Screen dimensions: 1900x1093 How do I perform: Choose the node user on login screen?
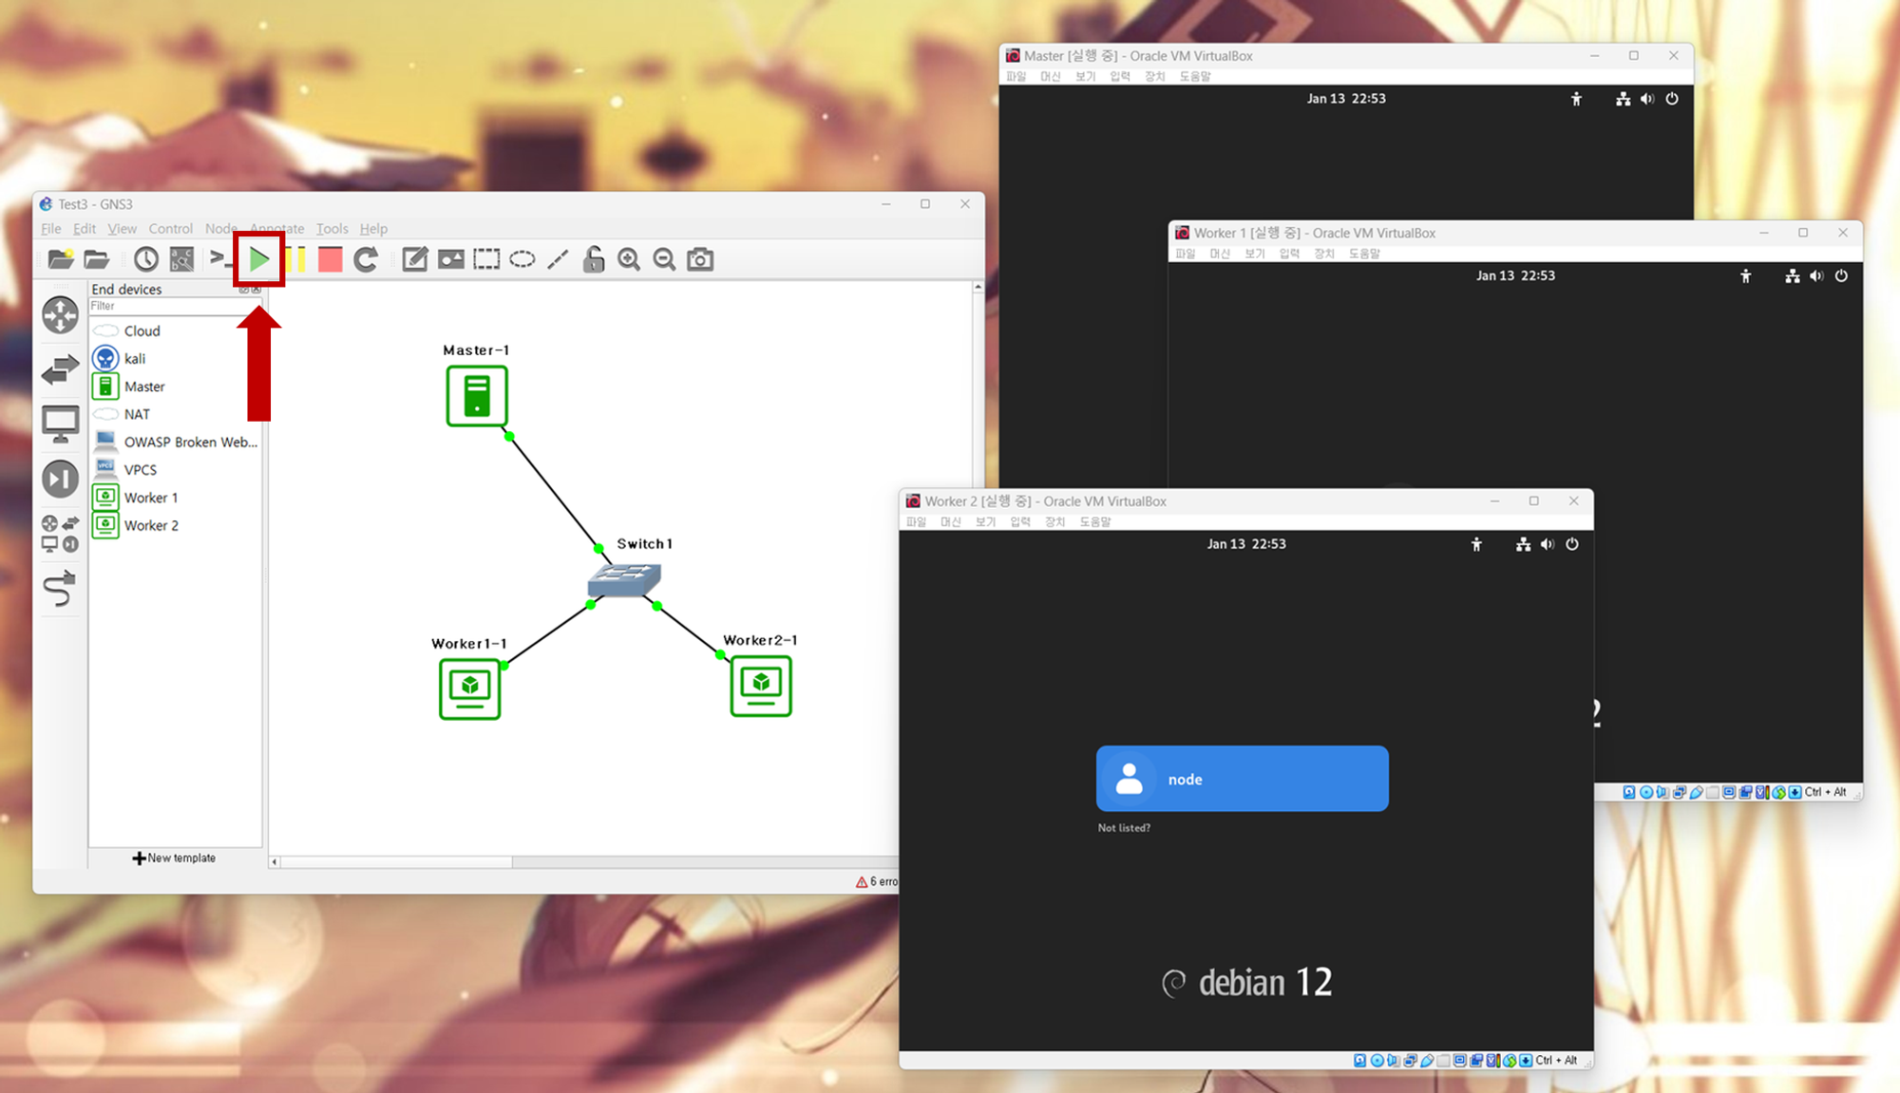coord(1243,779)
